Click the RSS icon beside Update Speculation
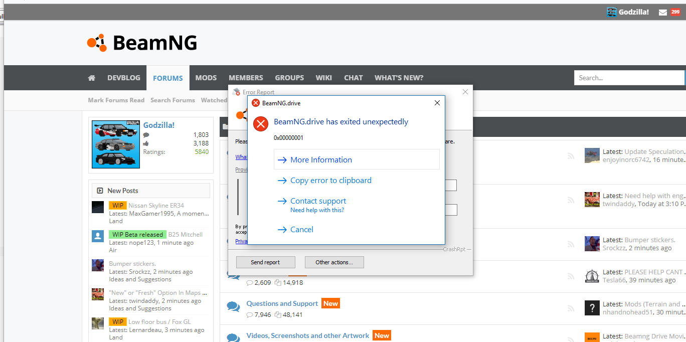686x342 pixels. (x=571, y=156)
